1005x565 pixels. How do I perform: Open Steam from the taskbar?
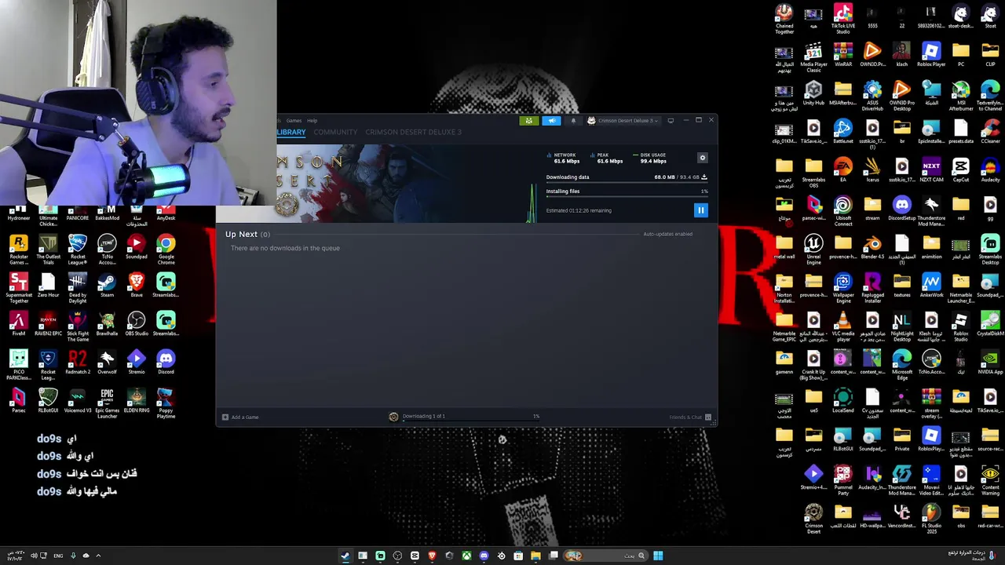coord(345,556)
